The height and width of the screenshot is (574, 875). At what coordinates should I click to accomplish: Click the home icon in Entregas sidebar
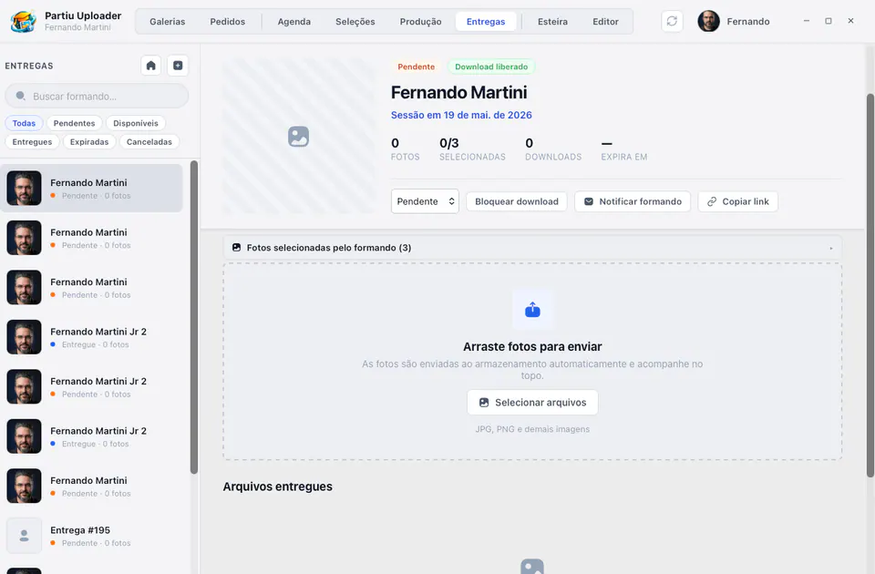(x=150, y=66)
